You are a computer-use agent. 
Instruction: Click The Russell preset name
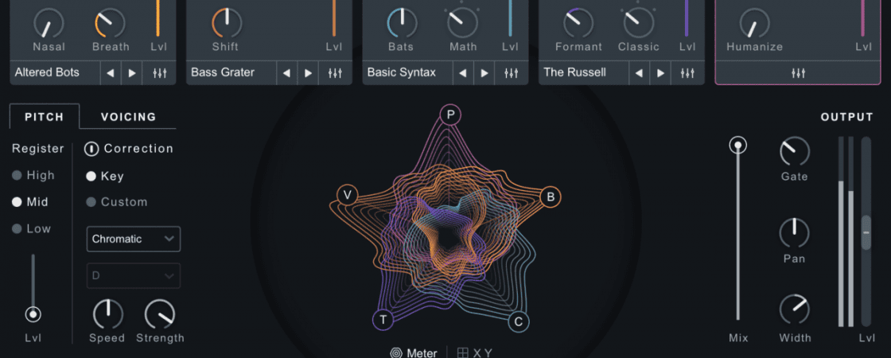574,72
